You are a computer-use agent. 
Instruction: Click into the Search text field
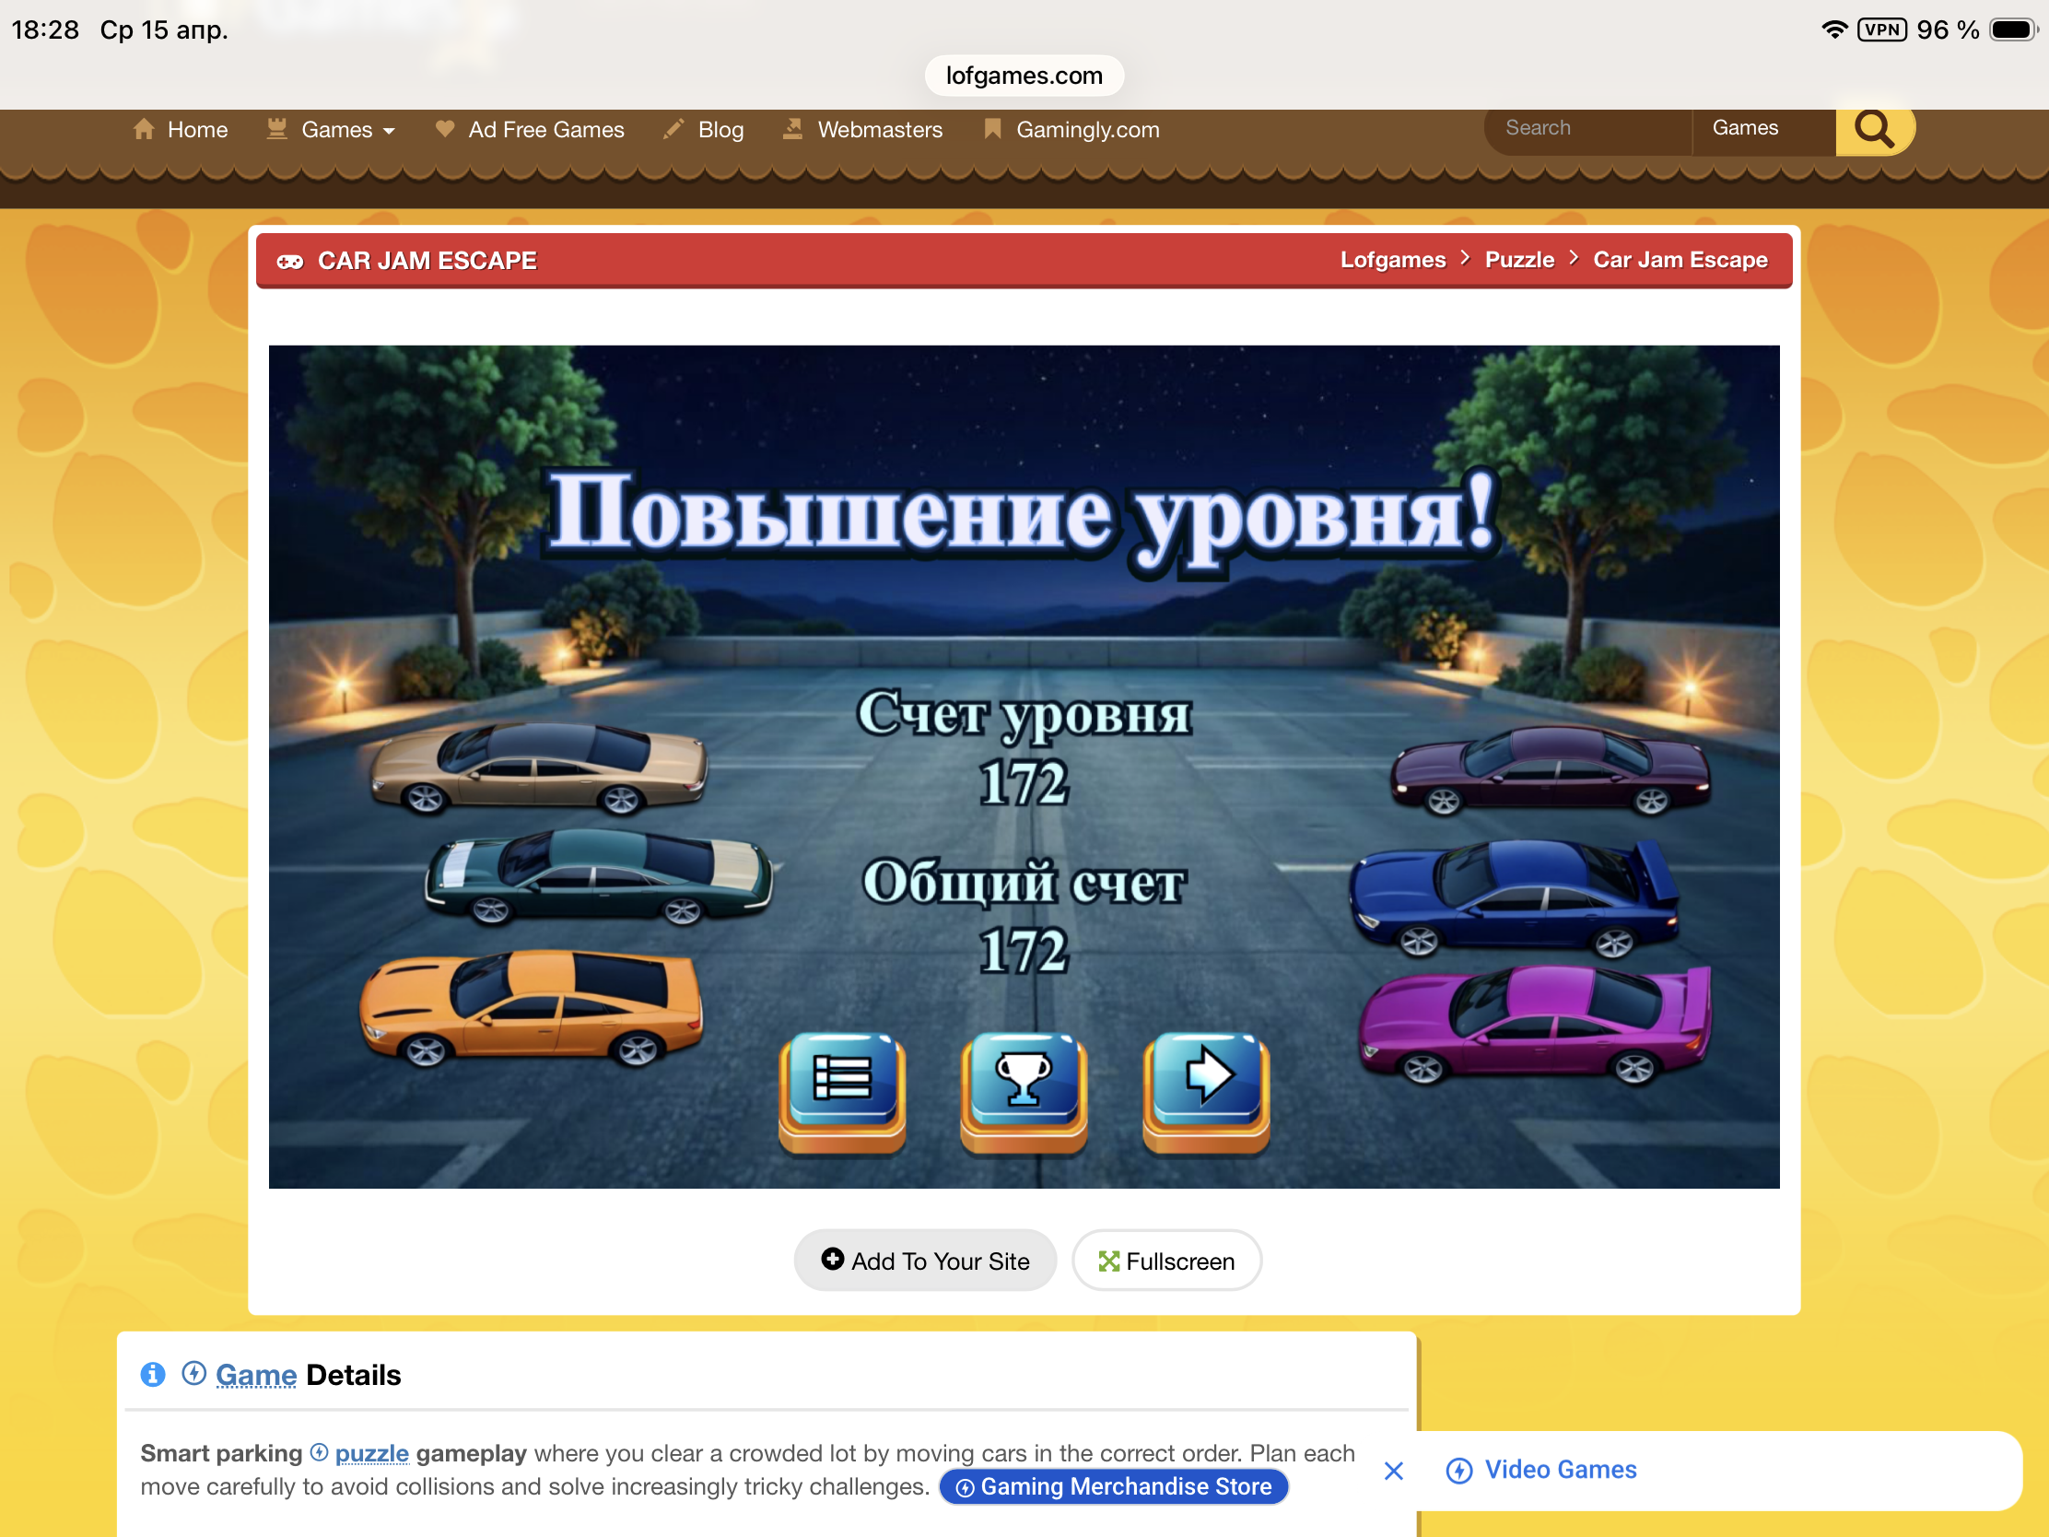[x=1586, y=128]
